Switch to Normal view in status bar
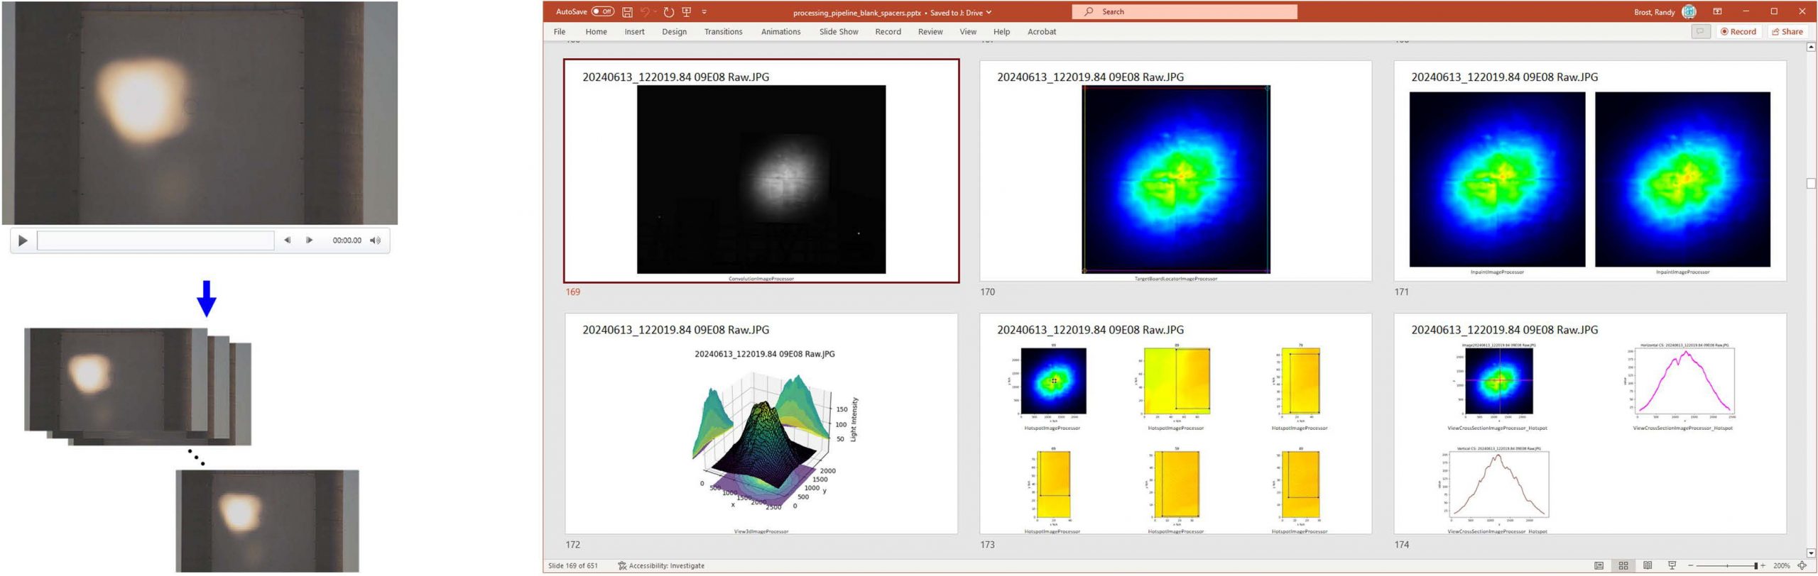Image resolution: width=1818 pixels, height=576 pixels. point(1599,565)
